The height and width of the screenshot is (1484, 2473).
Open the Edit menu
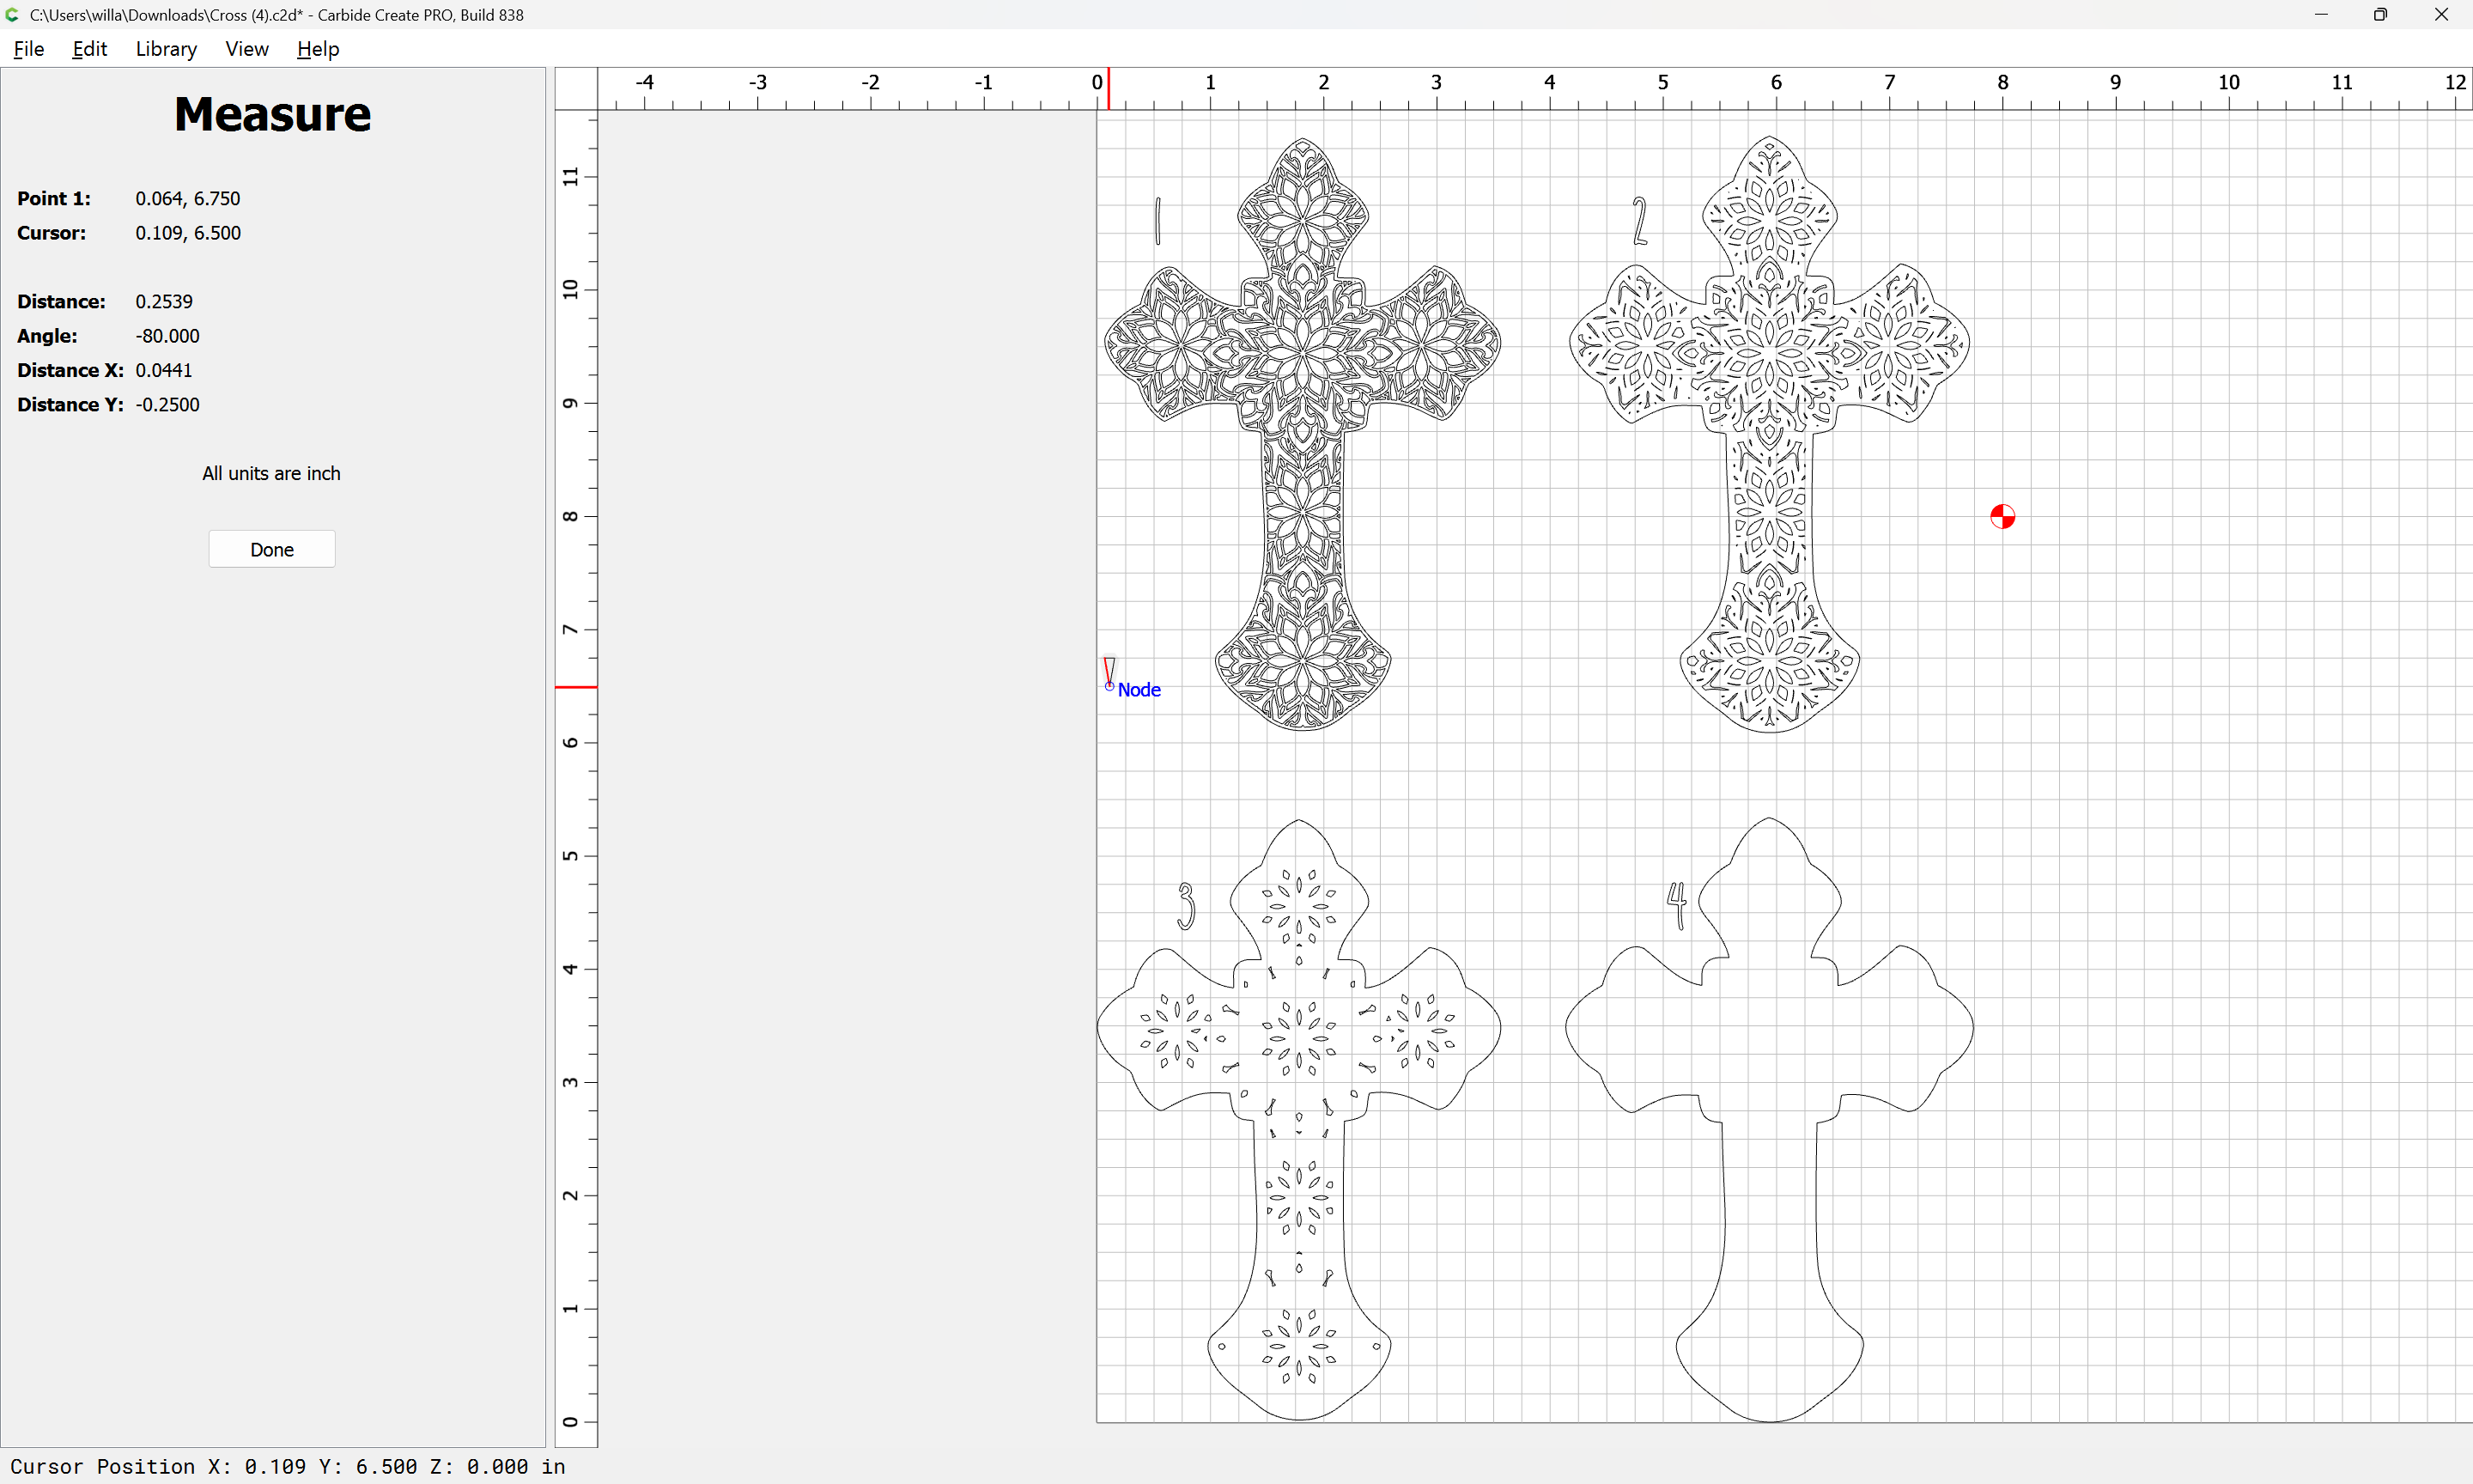89,49
